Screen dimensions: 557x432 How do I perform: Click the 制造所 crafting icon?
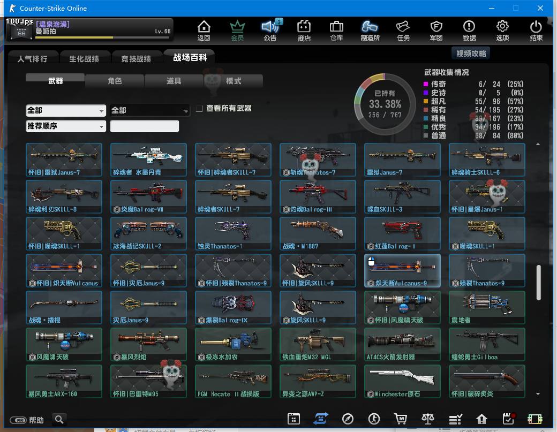click(370, 31)
